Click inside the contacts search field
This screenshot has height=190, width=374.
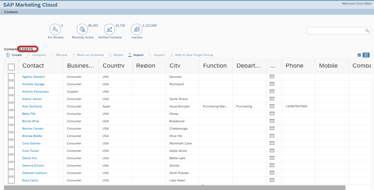(336, 31)
